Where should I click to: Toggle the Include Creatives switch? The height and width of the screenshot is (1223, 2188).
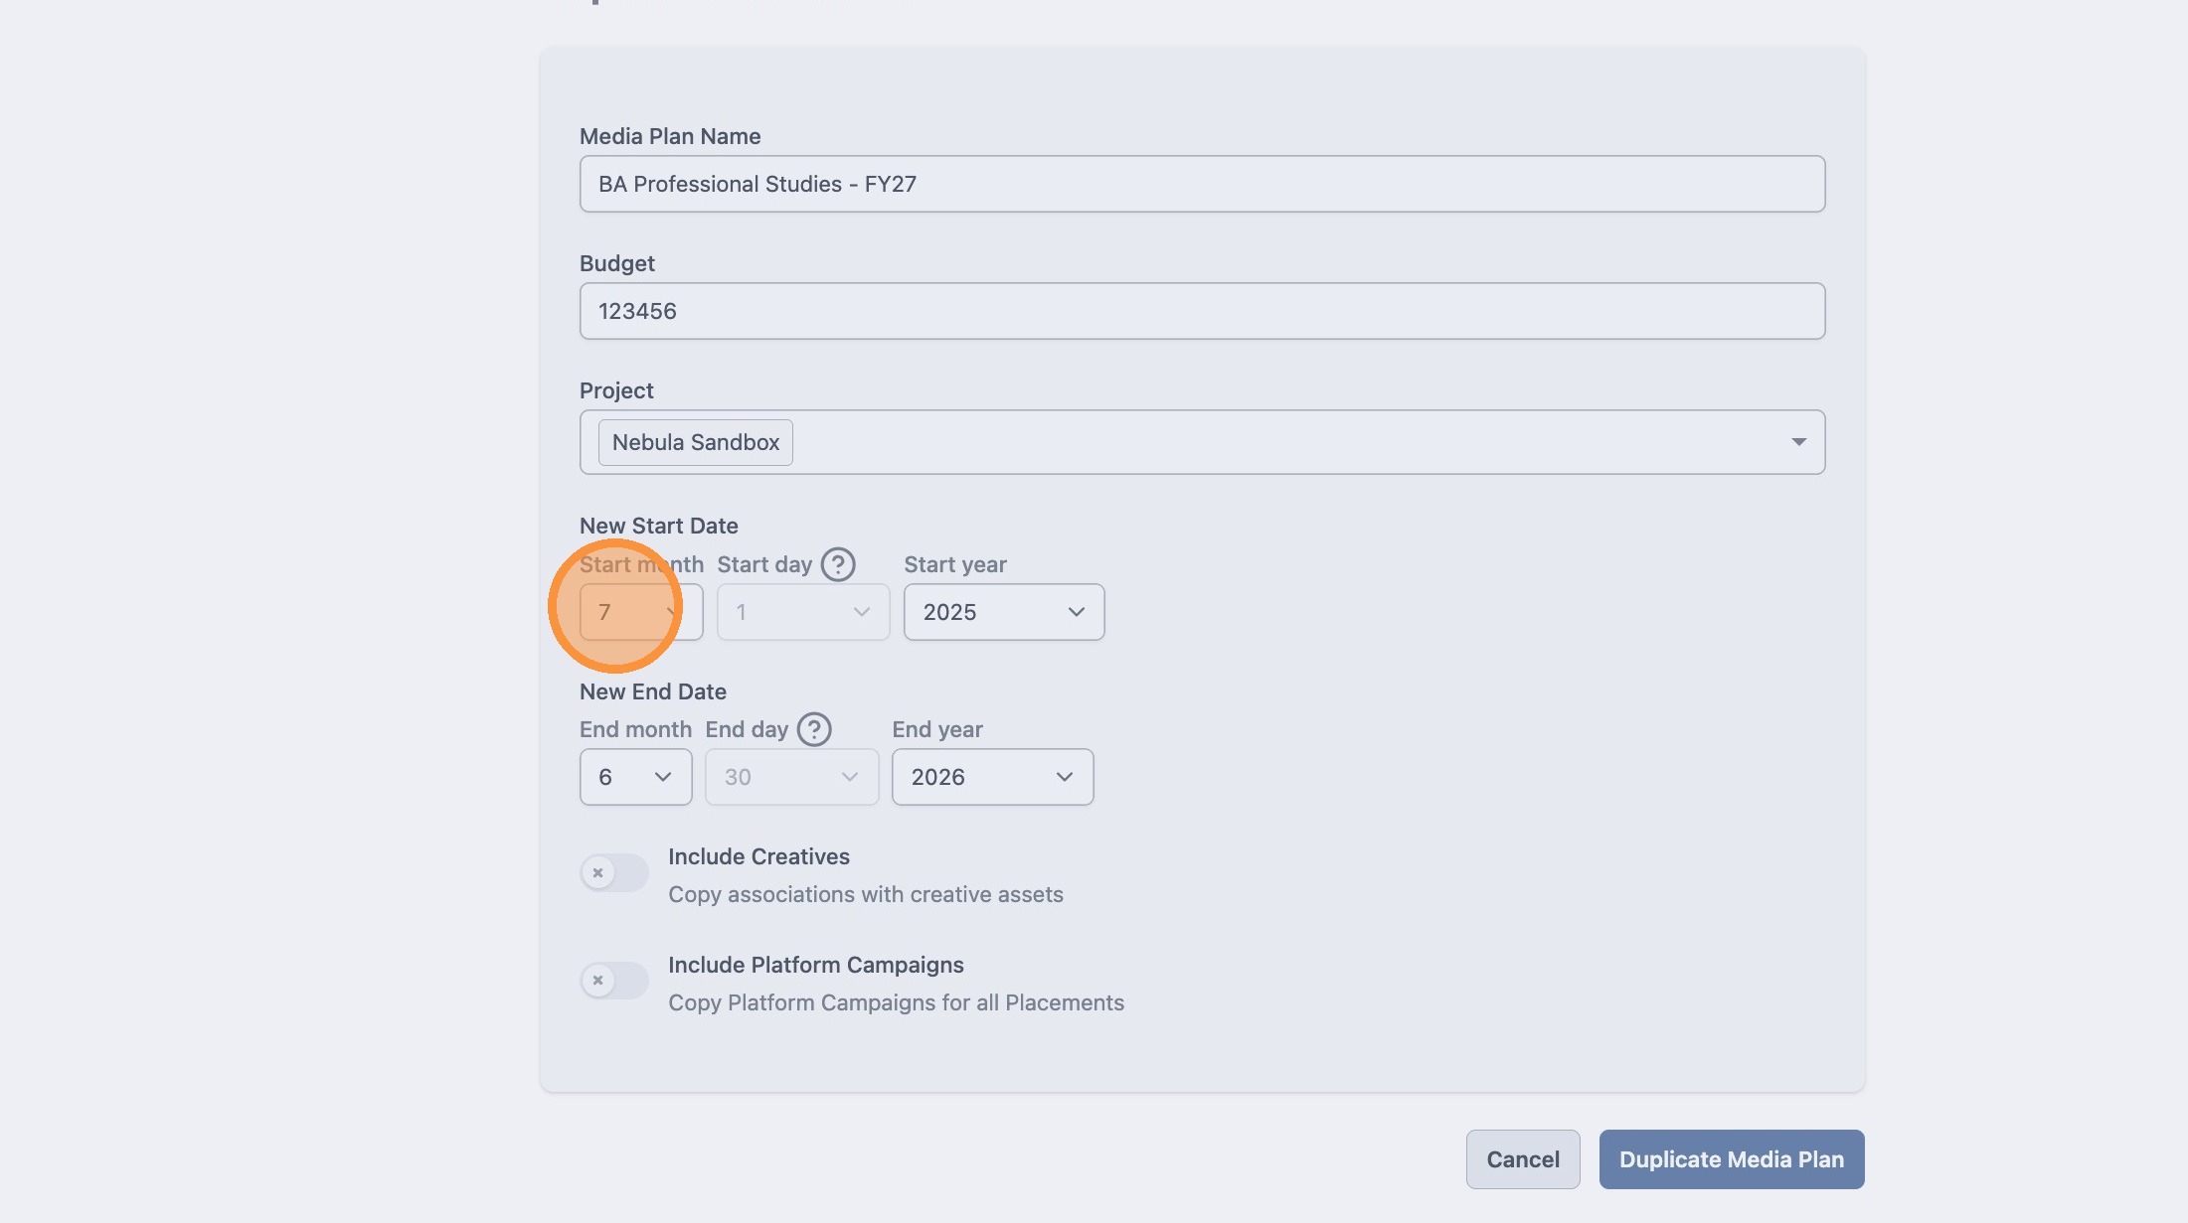click(614, 872)
